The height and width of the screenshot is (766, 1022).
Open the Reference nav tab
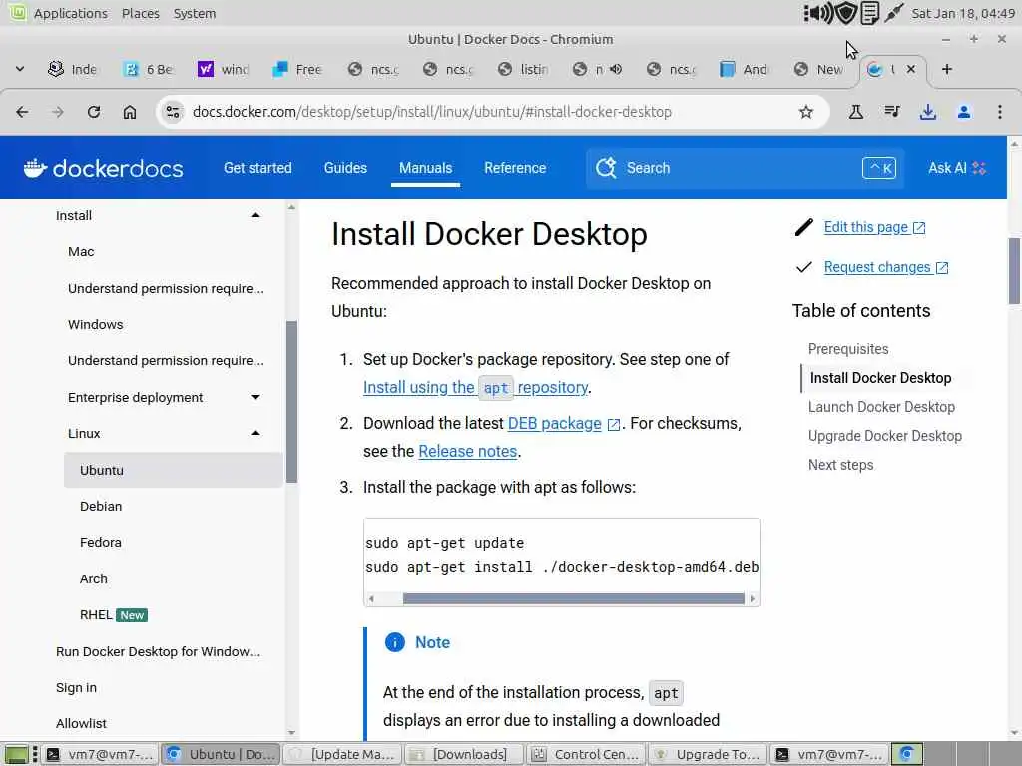(515, 168)
